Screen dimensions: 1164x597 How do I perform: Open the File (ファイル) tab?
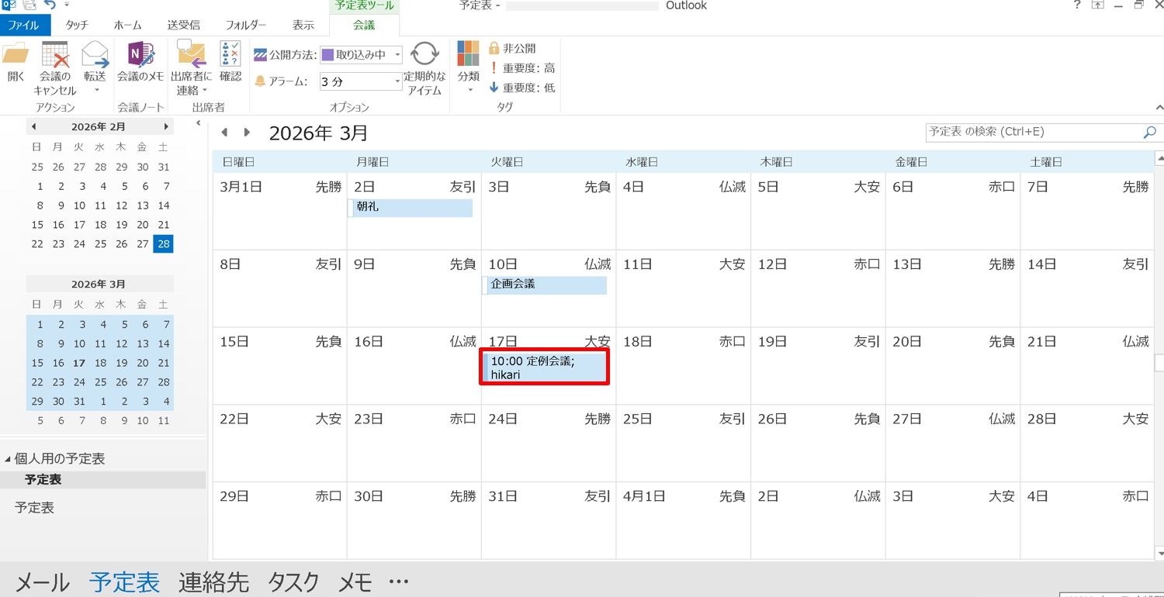pos(24,25)
